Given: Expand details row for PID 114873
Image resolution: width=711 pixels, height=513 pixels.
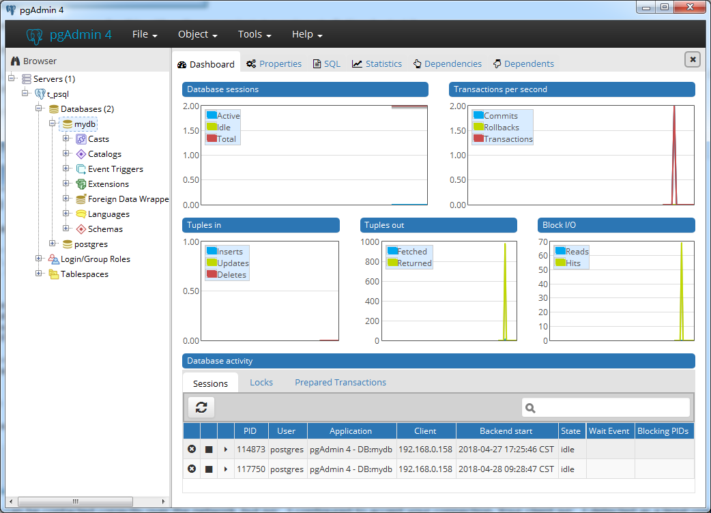Looking at the screenshot, I should pos(225,450).
